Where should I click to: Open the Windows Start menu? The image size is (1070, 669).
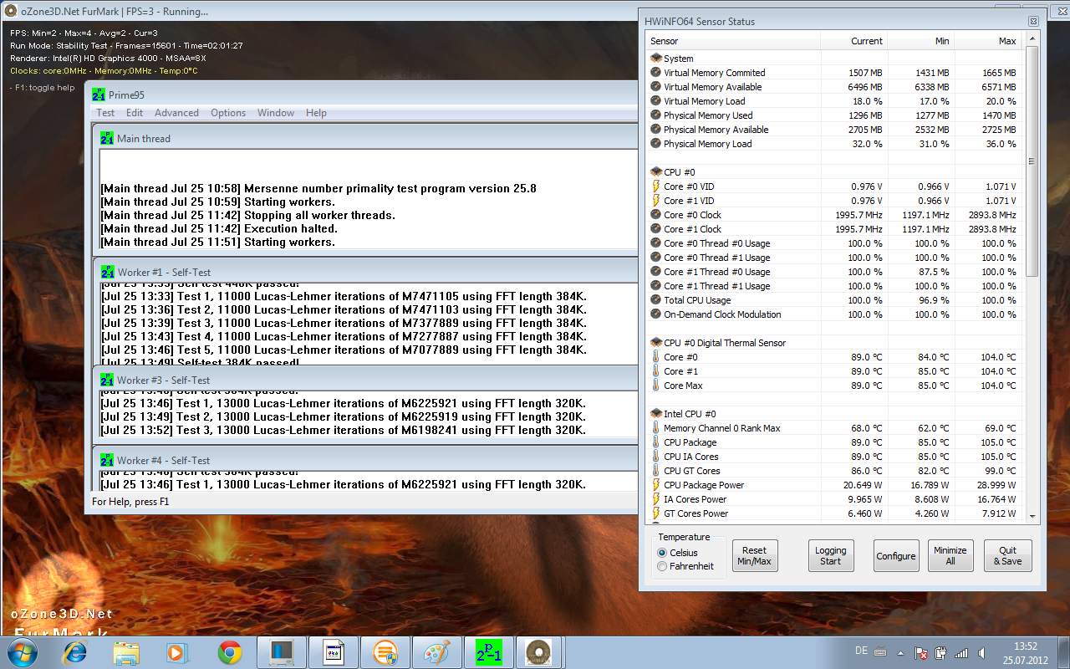tap(22, 652)
